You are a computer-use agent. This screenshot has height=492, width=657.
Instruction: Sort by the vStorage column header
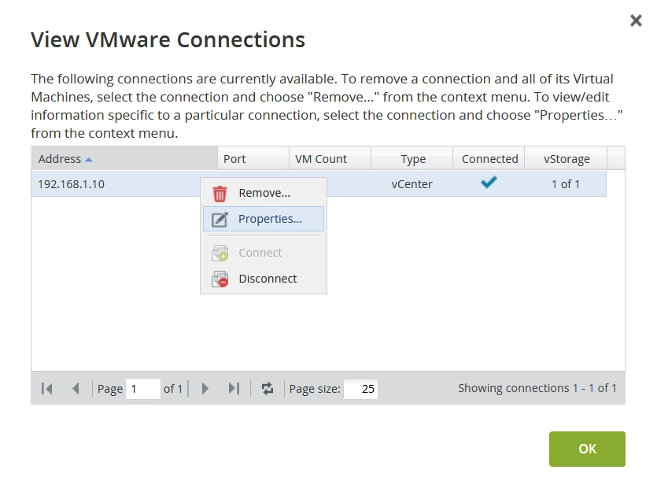566,158
